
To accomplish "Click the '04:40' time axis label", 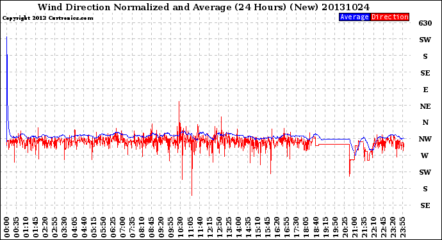I will click(84, 227).
